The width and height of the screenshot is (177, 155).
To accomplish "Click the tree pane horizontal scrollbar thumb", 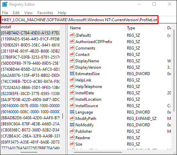I will [x=29, y=152].
